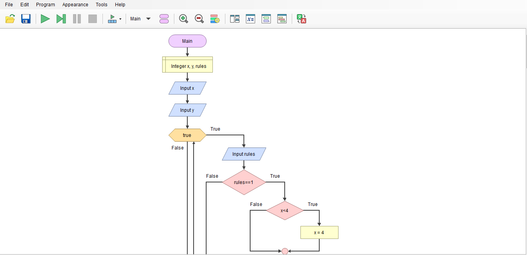Screen dimensions: 527x255
Task: Open the run speed dropdown arrow
Action: tap(120, 19)
